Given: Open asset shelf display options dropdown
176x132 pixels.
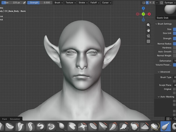Looking at the screenshot, I should [169, 119].
